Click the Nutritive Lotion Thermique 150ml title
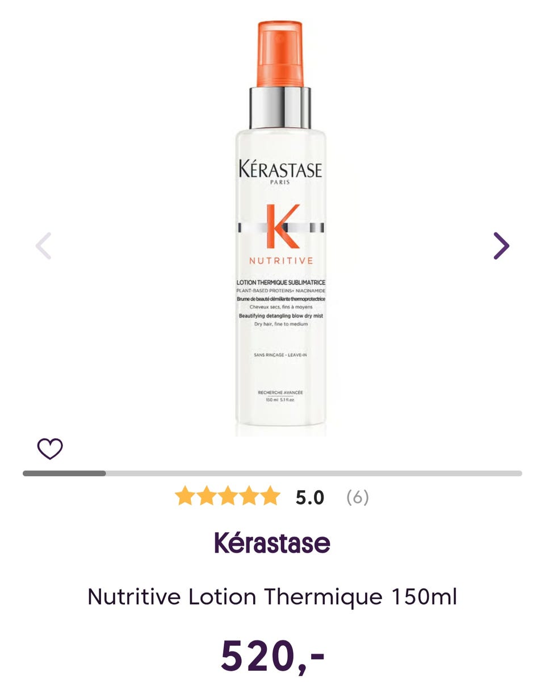This screenshot has width=545, height=693. pos(272,597)
